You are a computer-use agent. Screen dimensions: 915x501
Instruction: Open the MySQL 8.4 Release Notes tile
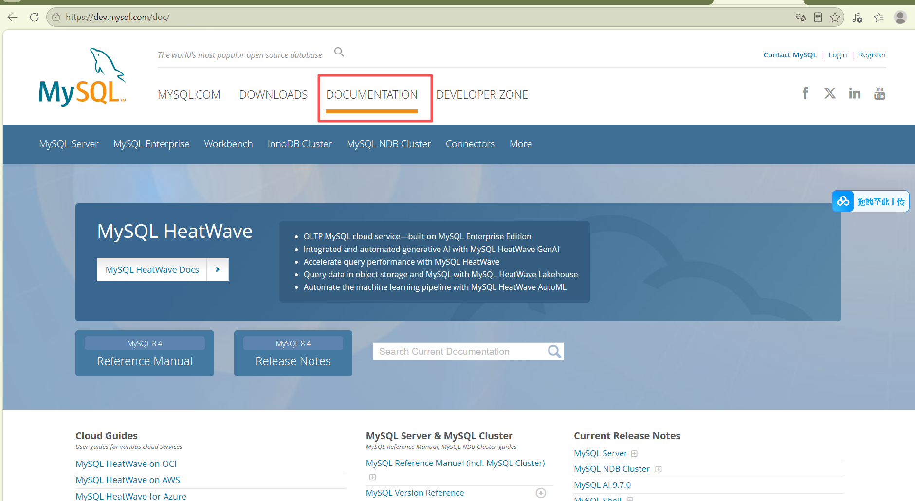(293, 353)
